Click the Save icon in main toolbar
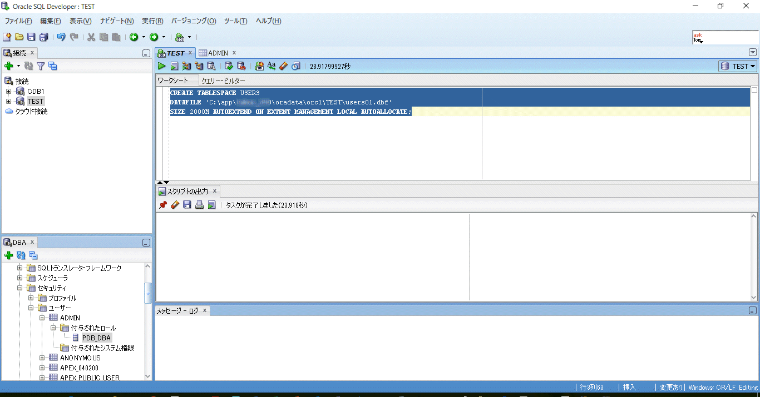The width and height of the screenshot is (760, 397). [x=31, y=37]
